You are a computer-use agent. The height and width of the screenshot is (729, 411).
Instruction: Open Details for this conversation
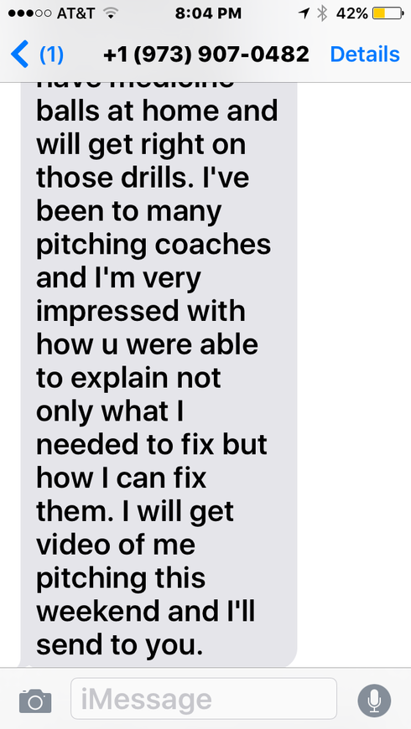coord(365,54)
